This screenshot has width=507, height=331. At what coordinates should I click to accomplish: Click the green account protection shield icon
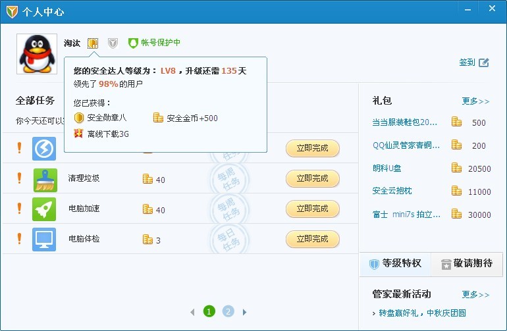tap(133, 43)
